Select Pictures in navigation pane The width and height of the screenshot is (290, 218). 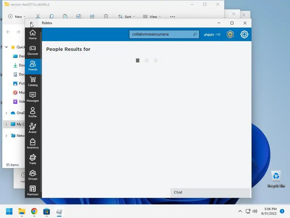pos(19,83)
